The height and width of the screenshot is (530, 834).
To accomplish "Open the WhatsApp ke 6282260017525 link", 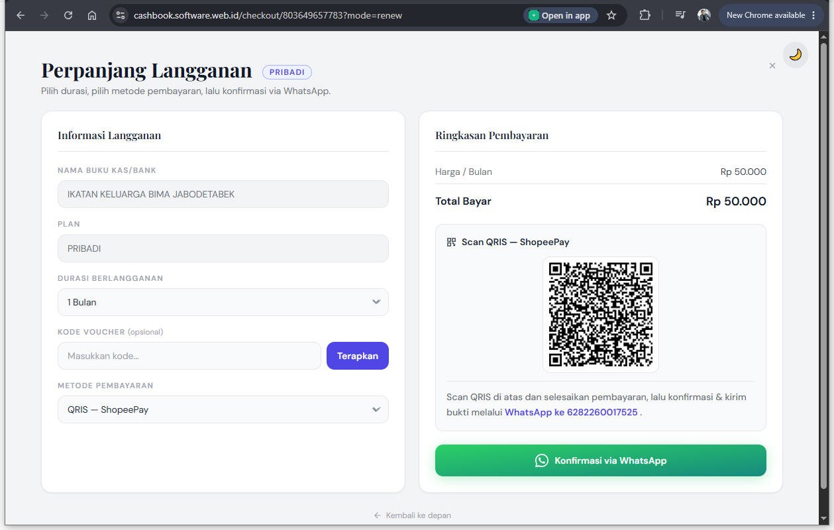I will pos(571,412).
